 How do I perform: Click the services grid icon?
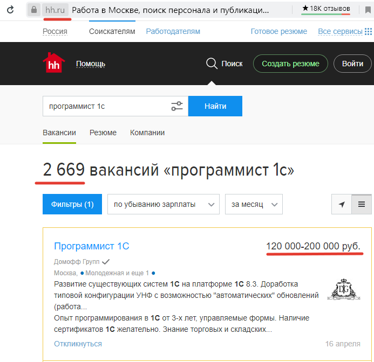point(368,31)
